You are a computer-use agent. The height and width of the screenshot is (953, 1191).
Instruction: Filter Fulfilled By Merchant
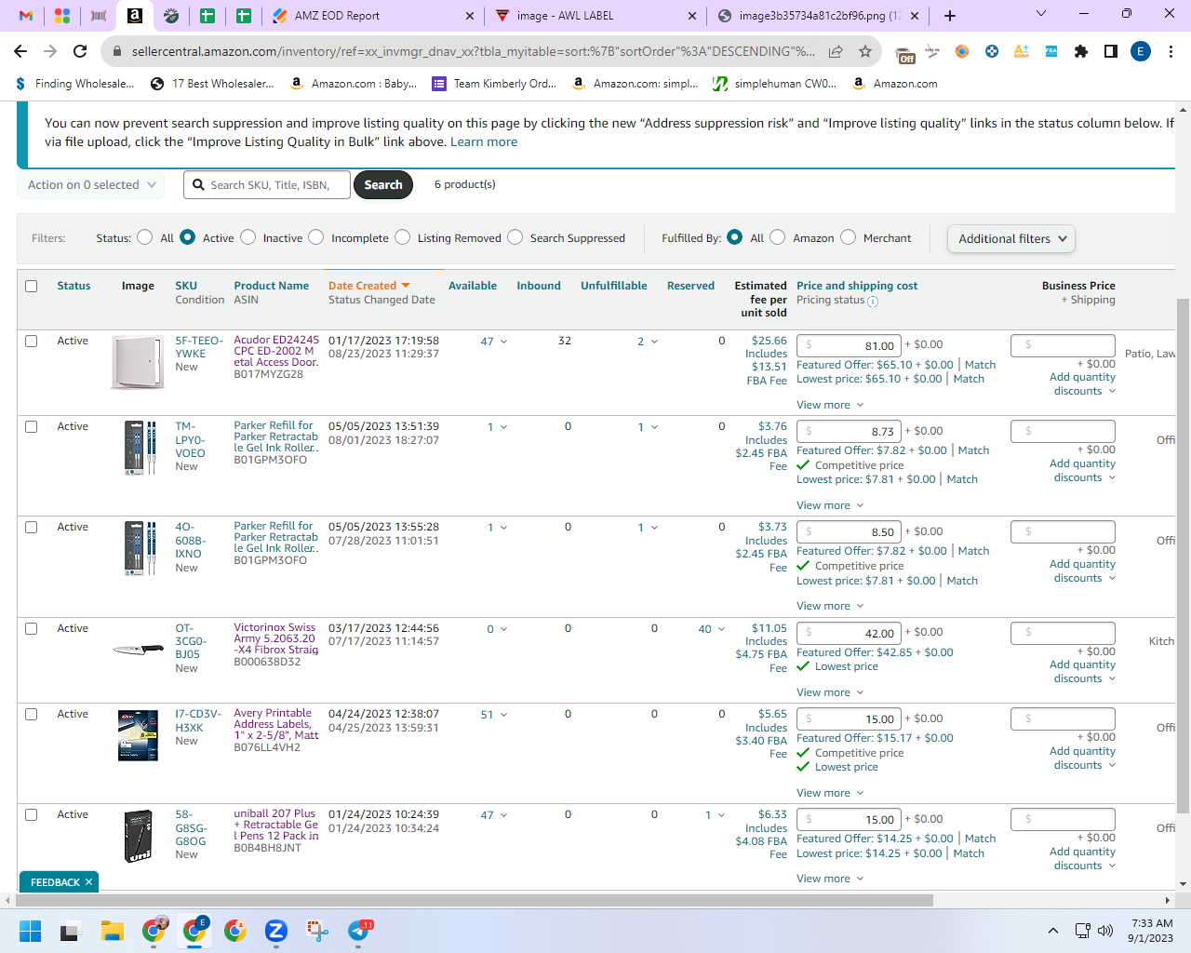click(x=849, y=237)
